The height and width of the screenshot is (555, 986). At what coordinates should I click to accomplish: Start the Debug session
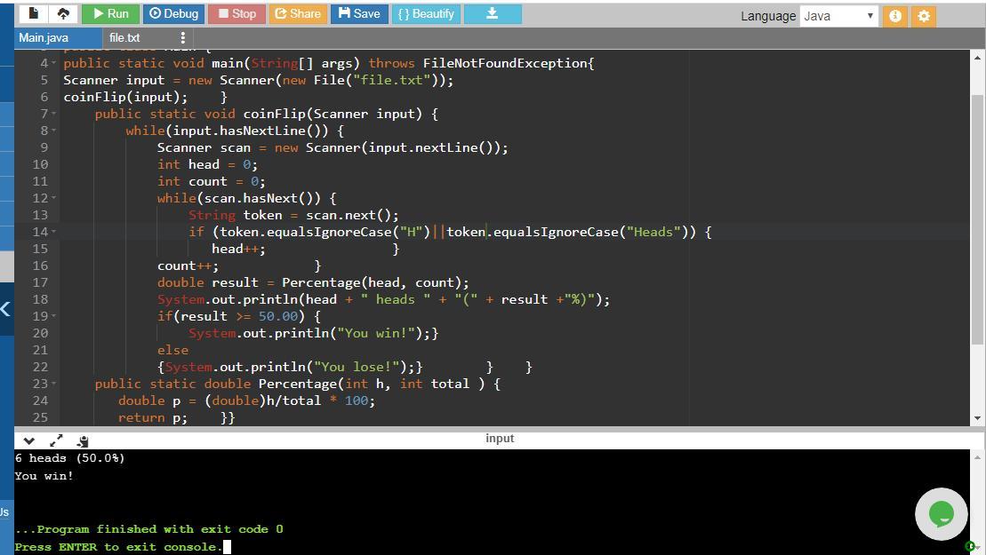[174, 13]
